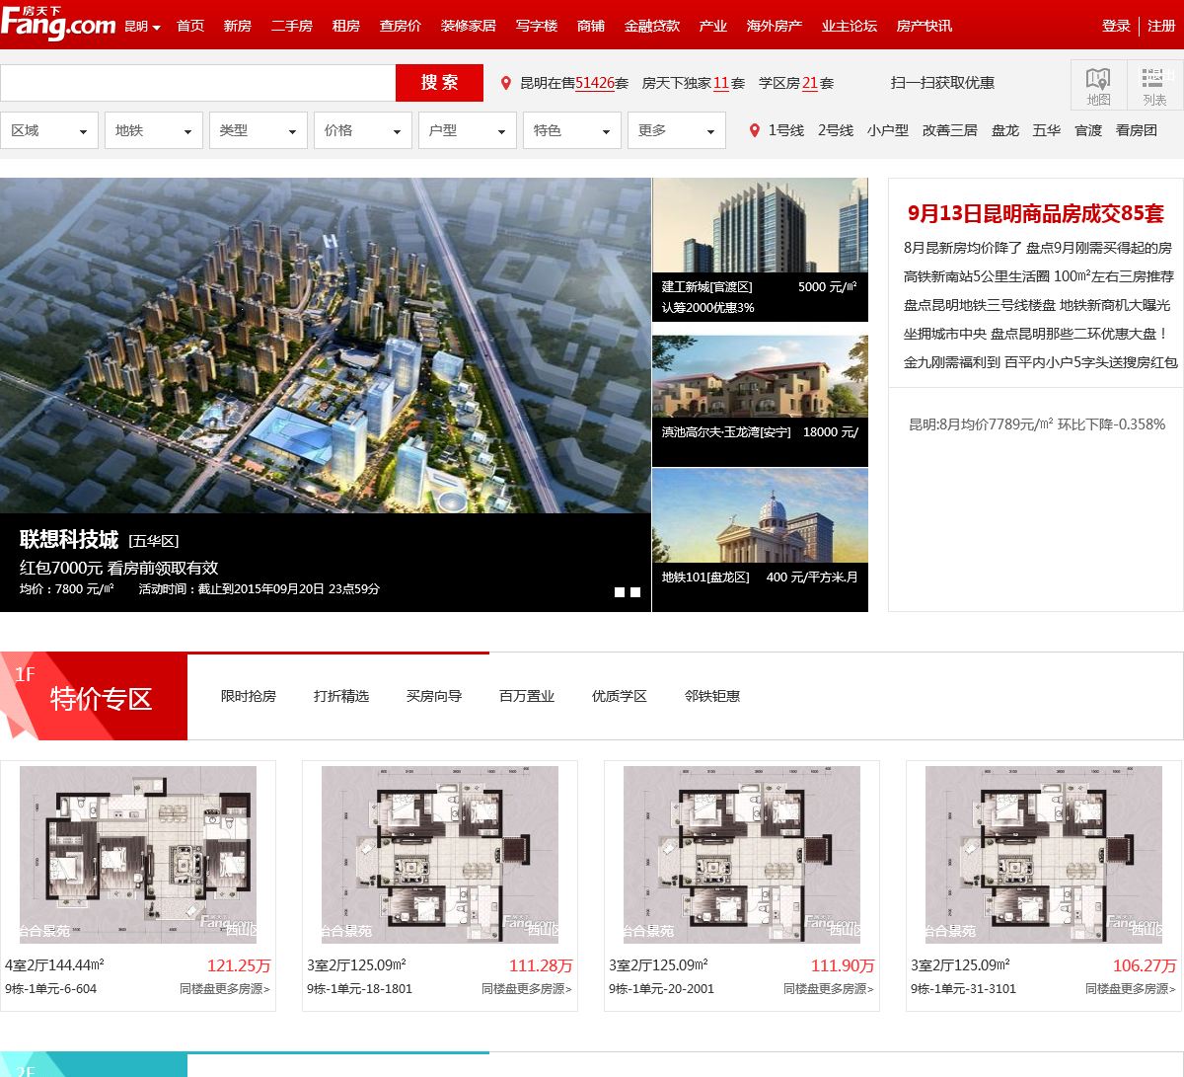Focus the search input box
This screenshot has width=1184, height=1077.
click(197, 83)
